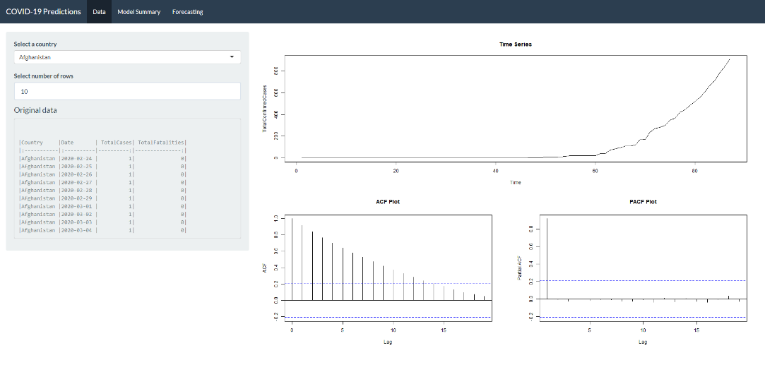The height and width of the screenshot is (389, 765).
Task: Click the ACF Plot chart title
Action: click(387, 201)
